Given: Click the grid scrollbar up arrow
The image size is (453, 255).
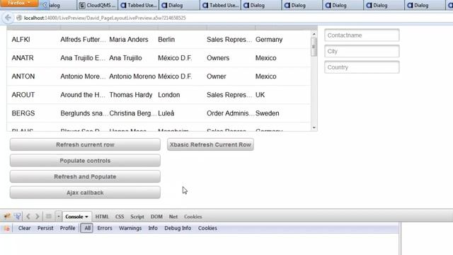Looking at the screenshot, I should [314, 34].
